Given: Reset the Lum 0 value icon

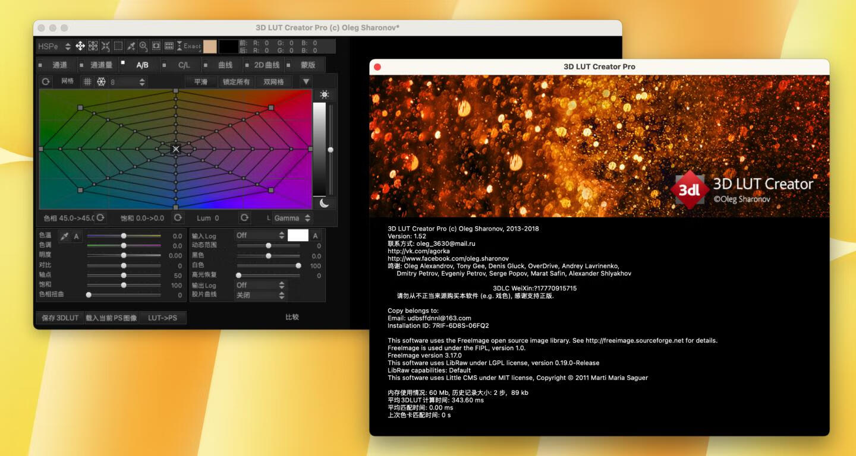Looking at the screenshot, I should pyautogui.click(x=244, y=218).
